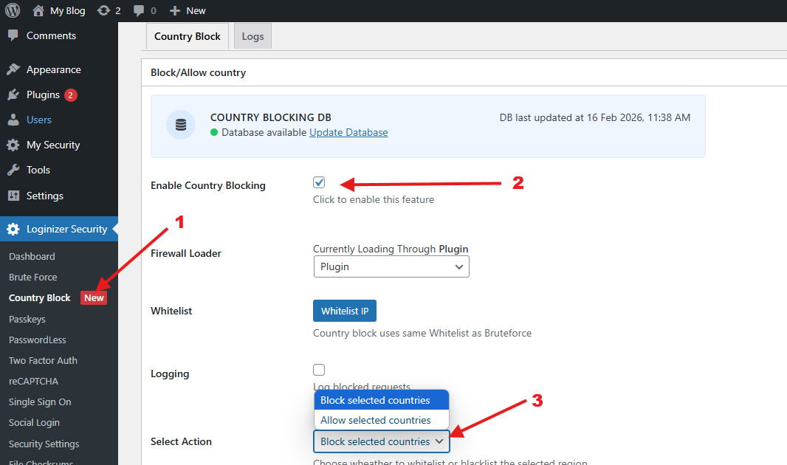Select Block selected countries in list
The image size is (787, 465).
[x=375, y=400]
